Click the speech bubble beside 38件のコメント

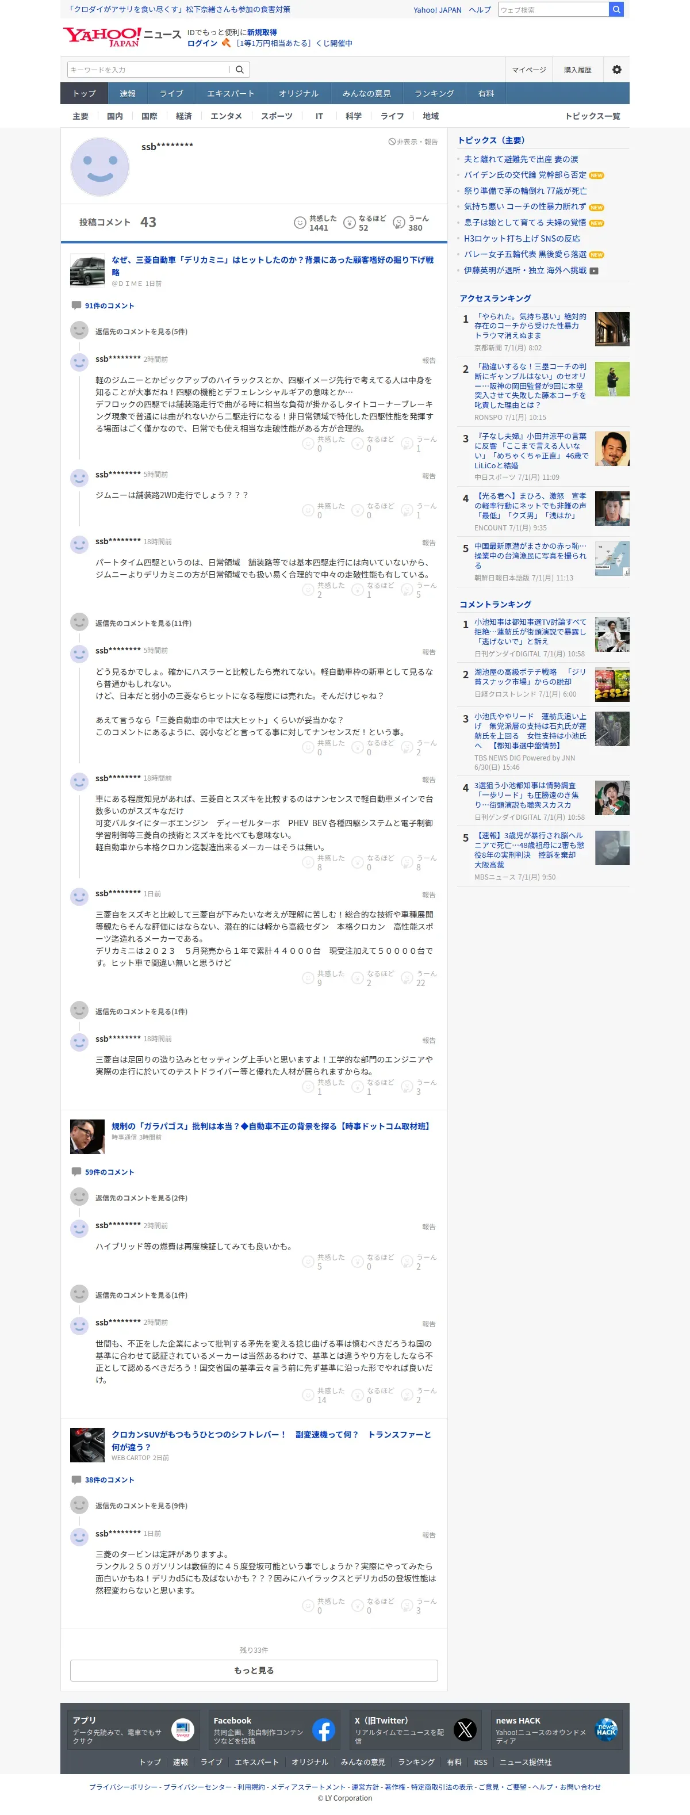pyautogui.click(x=76, y=1480)
